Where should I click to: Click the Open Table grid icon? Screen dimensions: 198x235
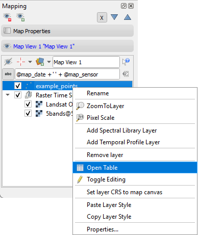point(80,168)
